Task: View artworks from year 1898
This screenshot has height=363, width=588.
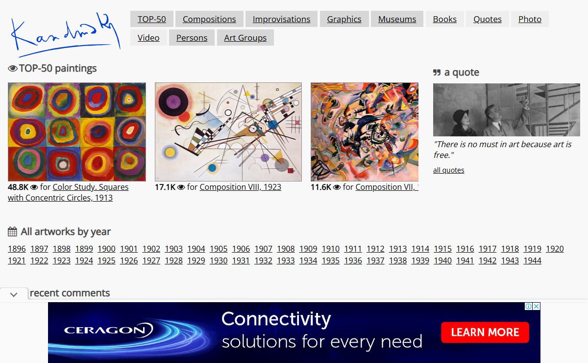Action: coord(62,249)
